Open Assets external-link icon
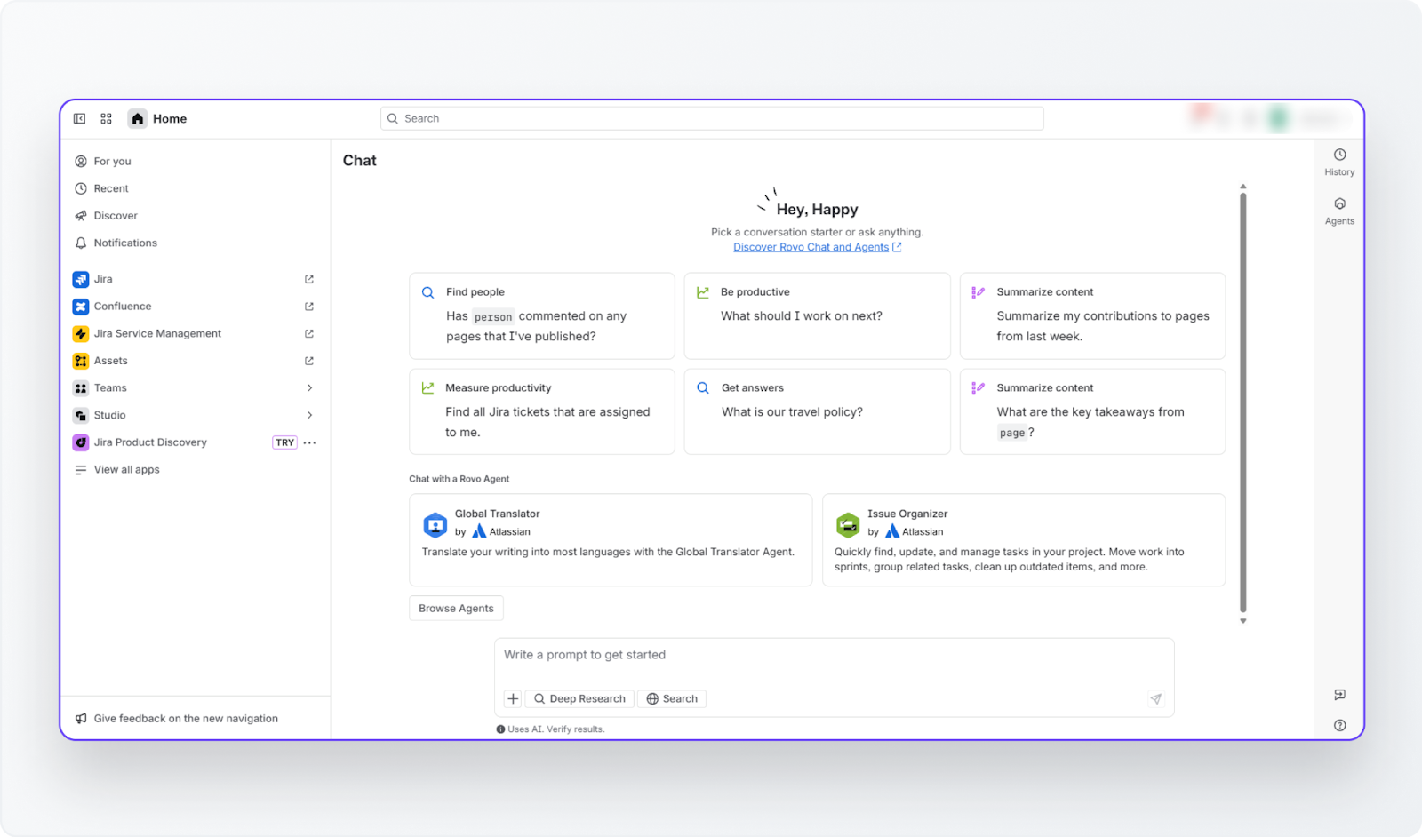 (x=309, y=361)
